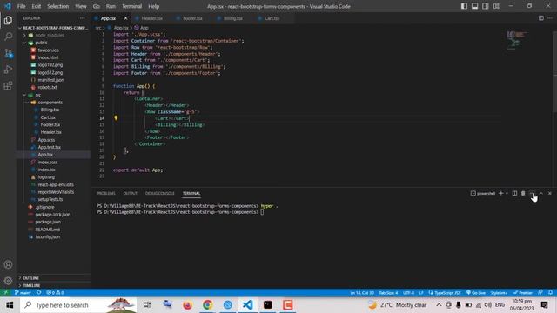
Task: Open errors and warnings count in status bar
Action: click(55, 292)
